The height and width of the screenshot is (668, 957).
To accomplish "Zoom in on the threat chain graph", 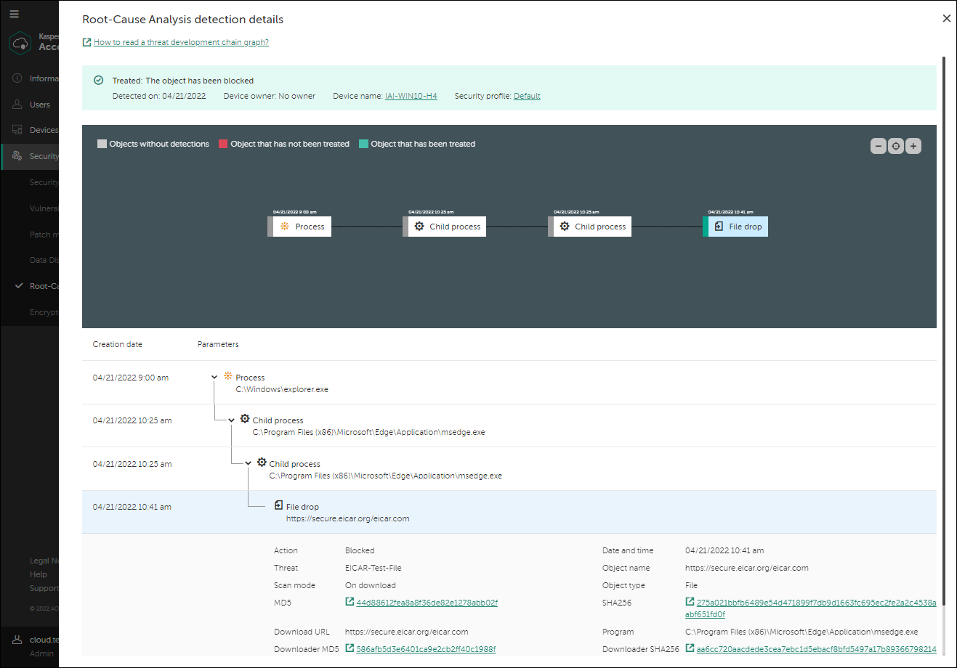I will click(913, 146).
